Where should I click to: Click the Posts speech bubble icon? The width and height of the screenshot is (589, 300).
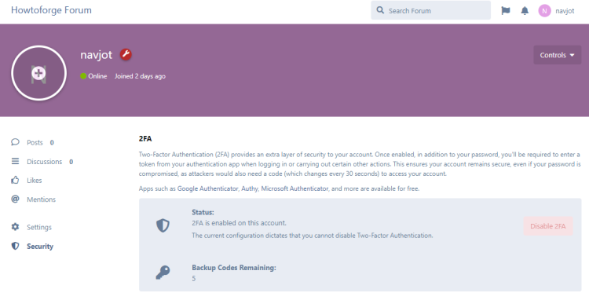15,142
